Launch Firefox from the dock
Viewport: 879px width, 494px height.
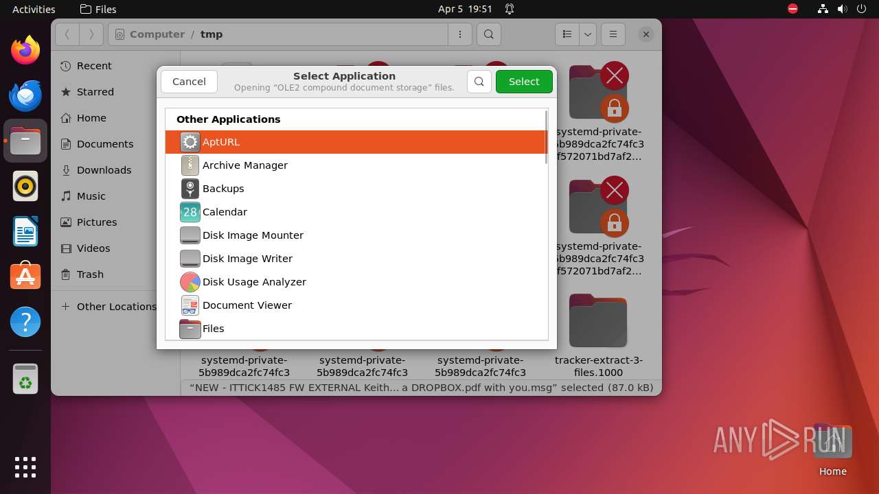click(x=25, y=50)
